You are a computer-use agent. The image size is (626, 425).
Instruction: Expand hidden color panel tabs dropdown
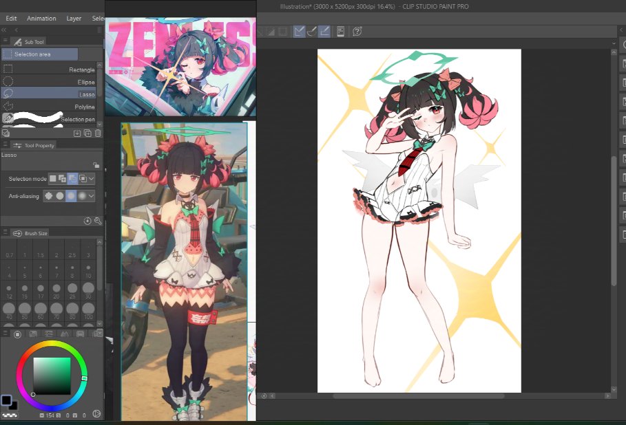point(99,332)
